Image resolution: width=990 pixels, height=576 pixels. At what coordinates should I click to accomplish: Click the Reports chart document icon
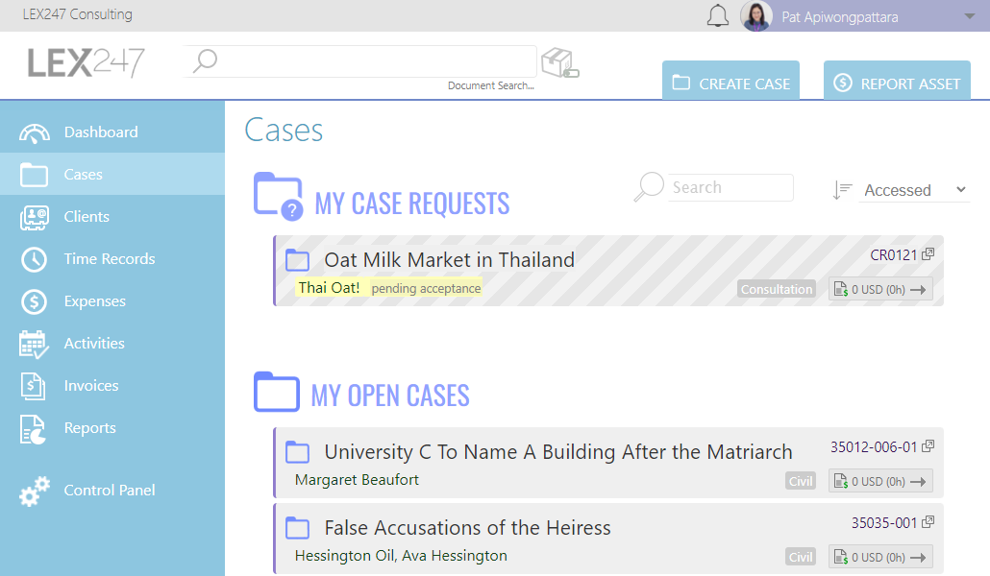coord(33,429)
